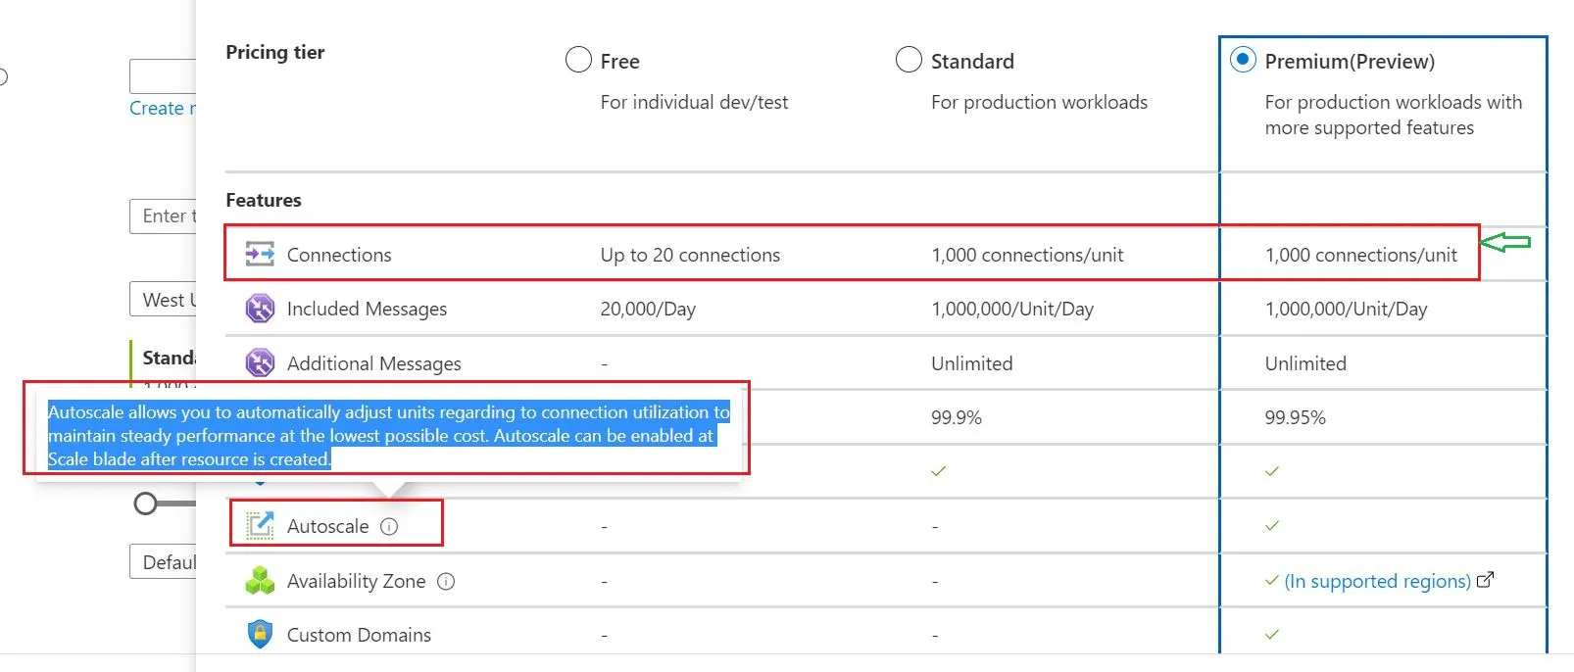This screenshot has height=672, width=1574.
Task: Click the Additional Messages purple icon
Action: click(x=260, y=363)
